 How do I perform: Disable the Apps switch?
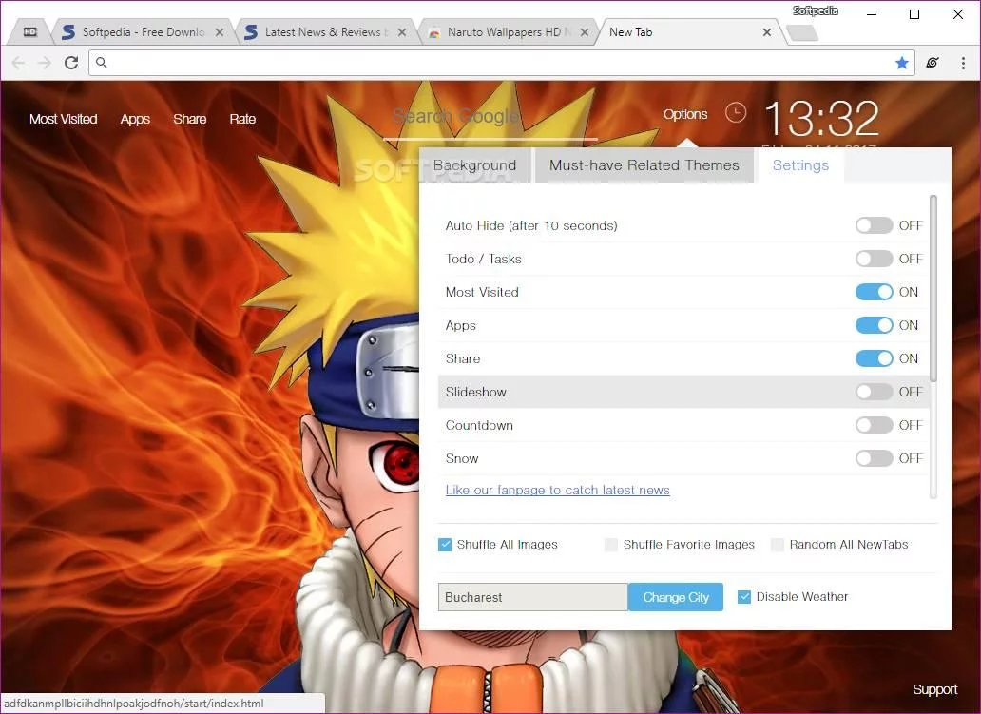pos(874,325)
